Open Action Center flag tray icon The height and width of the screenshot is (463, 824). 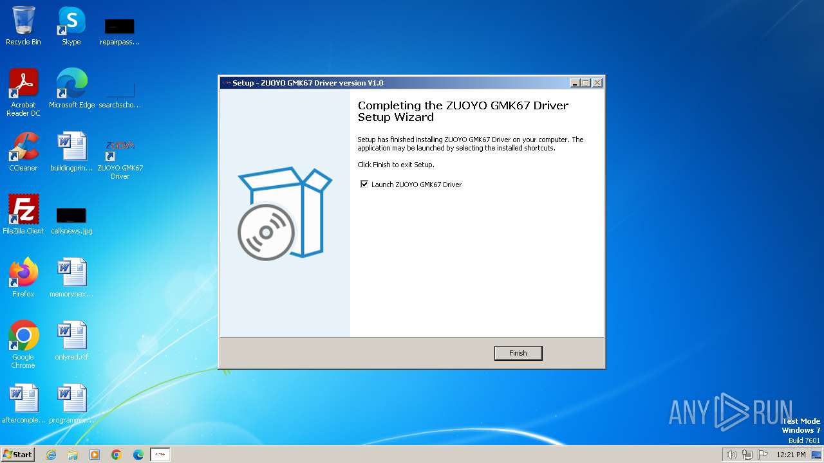[763, 455]
